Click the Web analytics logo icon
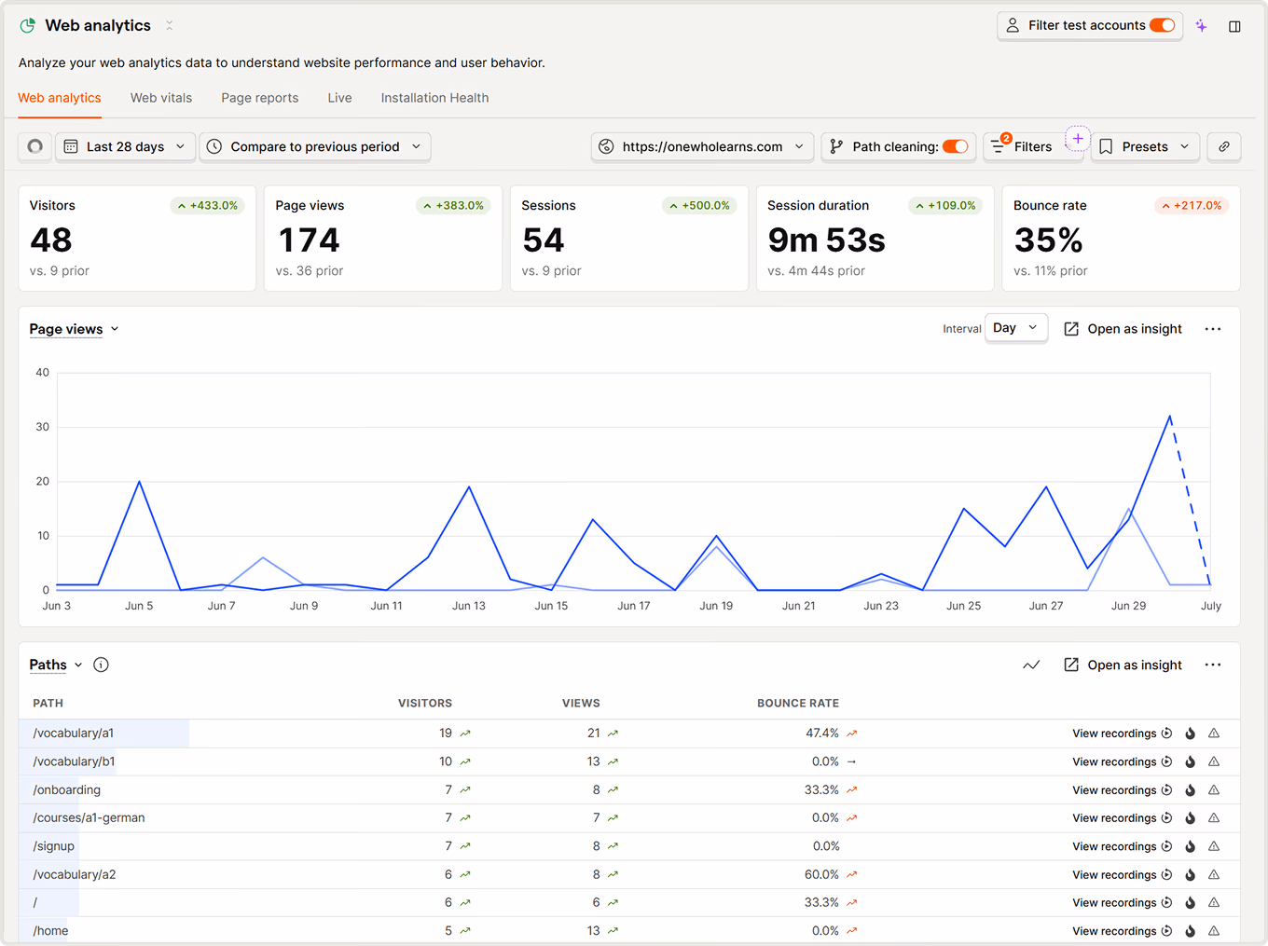The height and width of the screenshot is (946, 1268). pos(28,26)
